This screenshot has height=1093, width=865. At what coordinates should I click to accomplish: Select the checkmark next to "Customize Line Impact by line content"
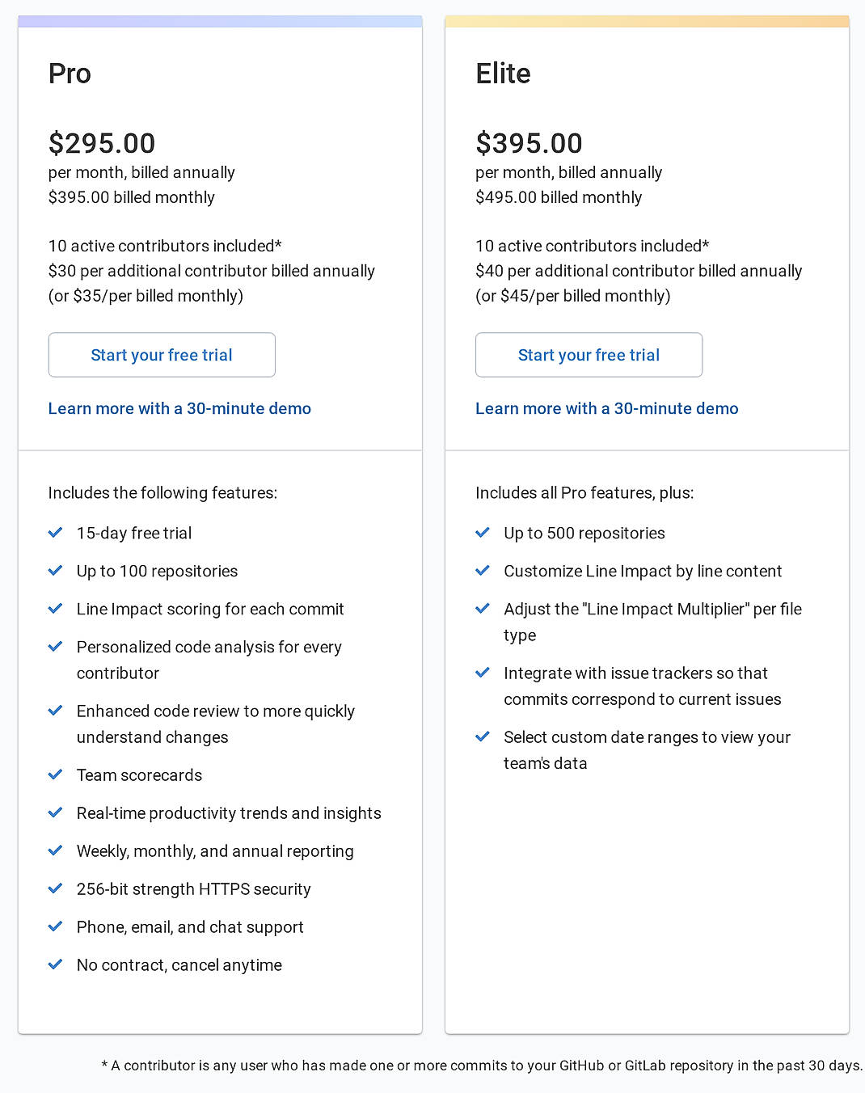483,570
